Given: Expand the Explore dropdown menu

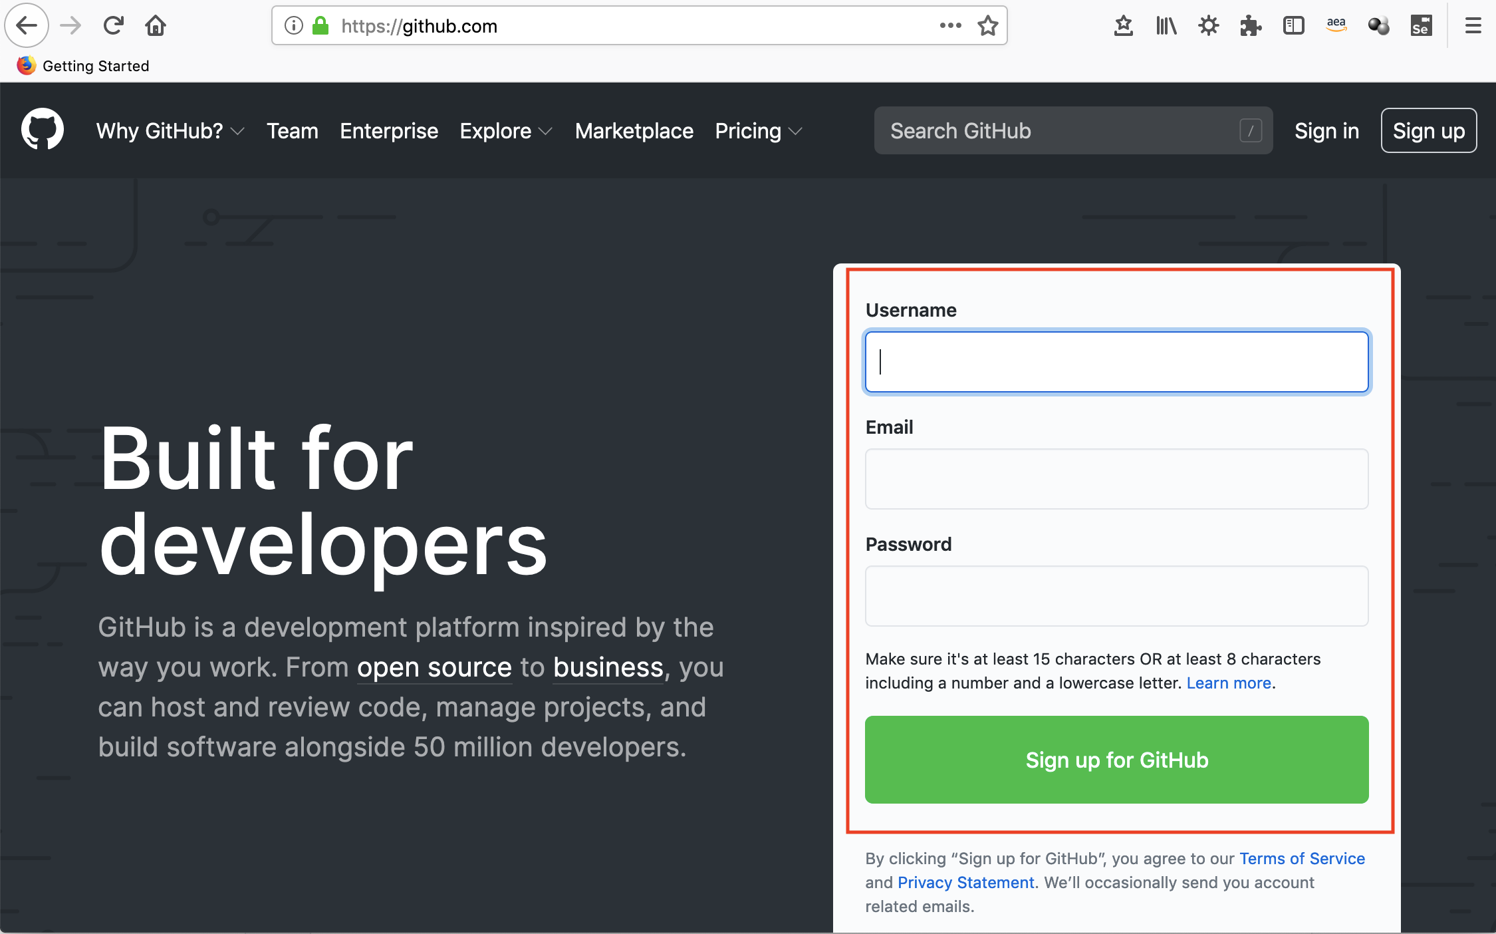Looking at the screenshot, I should click(506, 130).
